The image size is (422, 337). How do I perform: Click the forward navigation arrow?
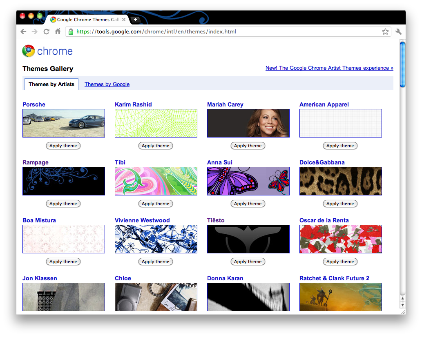click(35, 31)
